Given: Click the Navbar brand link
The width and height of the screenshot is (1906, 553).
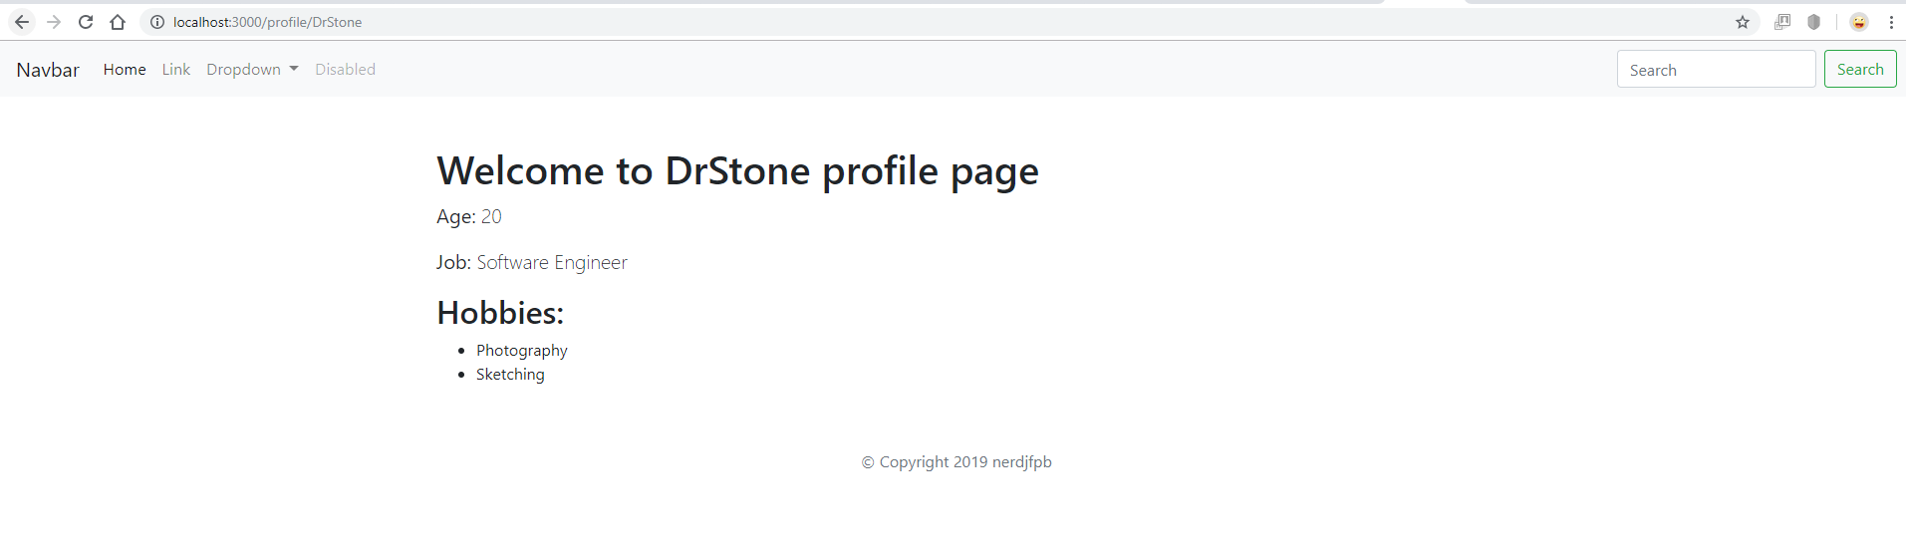Looking at the screenshot, I should pos(48,70).
